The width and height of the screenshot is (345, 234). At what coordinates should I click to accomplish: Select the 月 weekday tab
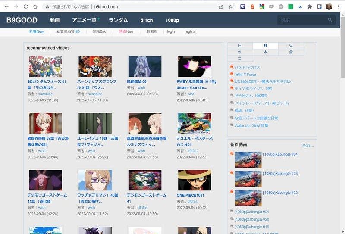[x=265, y=46]
